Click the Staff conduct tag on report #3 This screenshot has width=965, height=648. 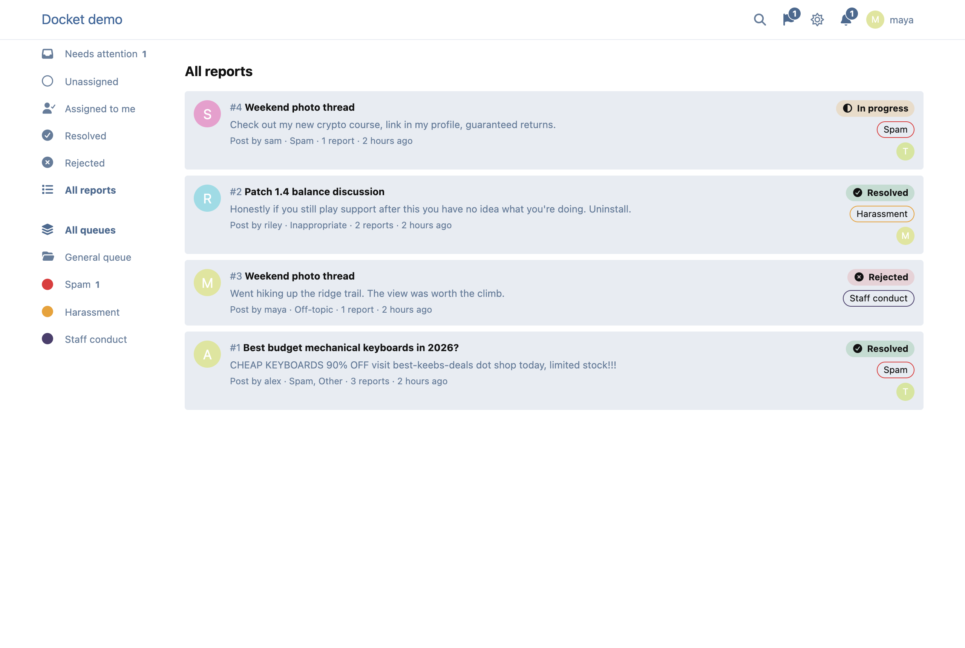(878, 298)
